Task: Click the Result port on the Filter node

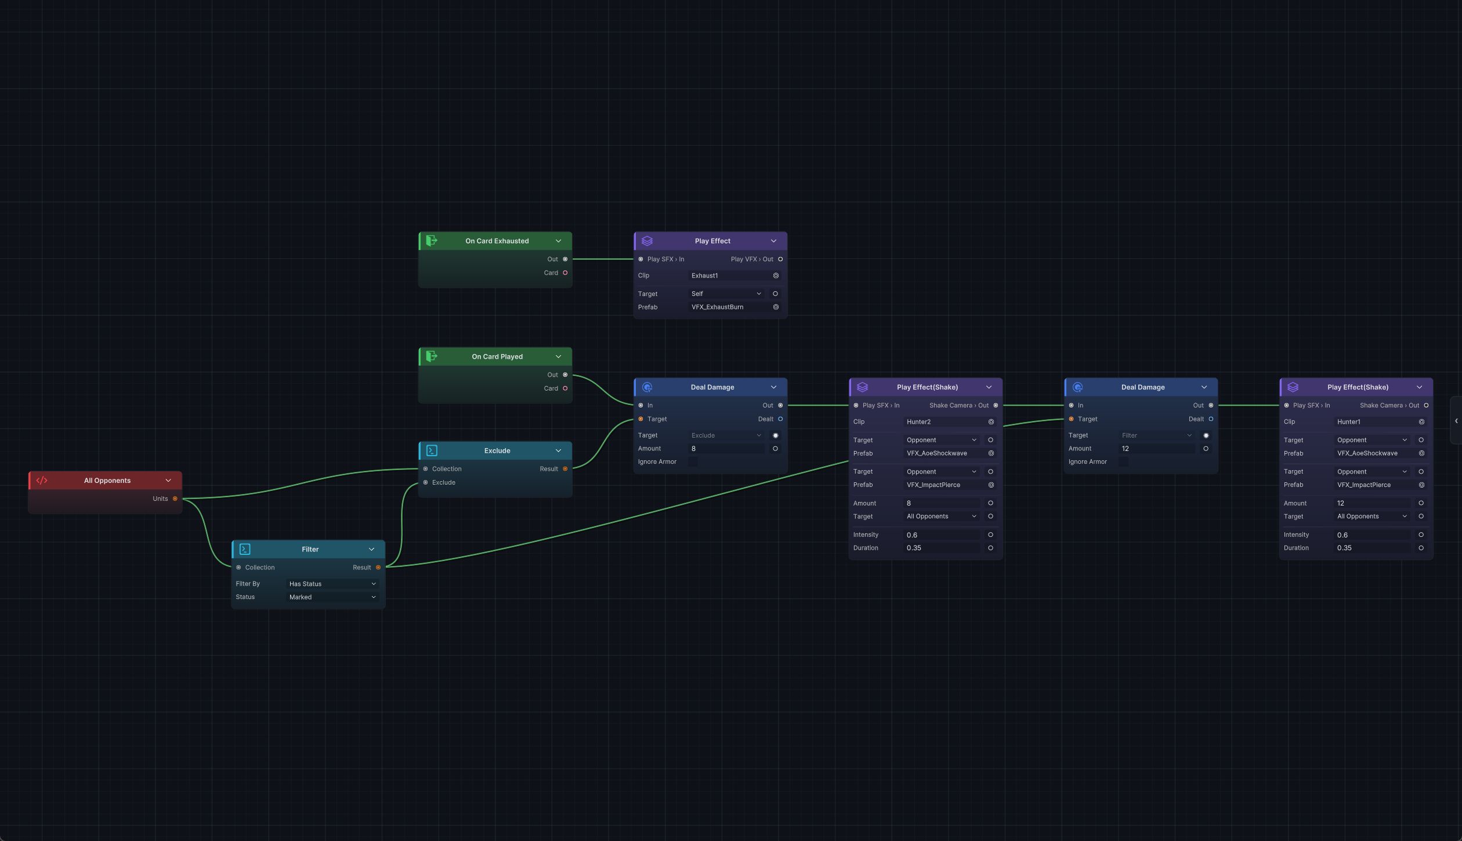Action: tap(378, 568)
